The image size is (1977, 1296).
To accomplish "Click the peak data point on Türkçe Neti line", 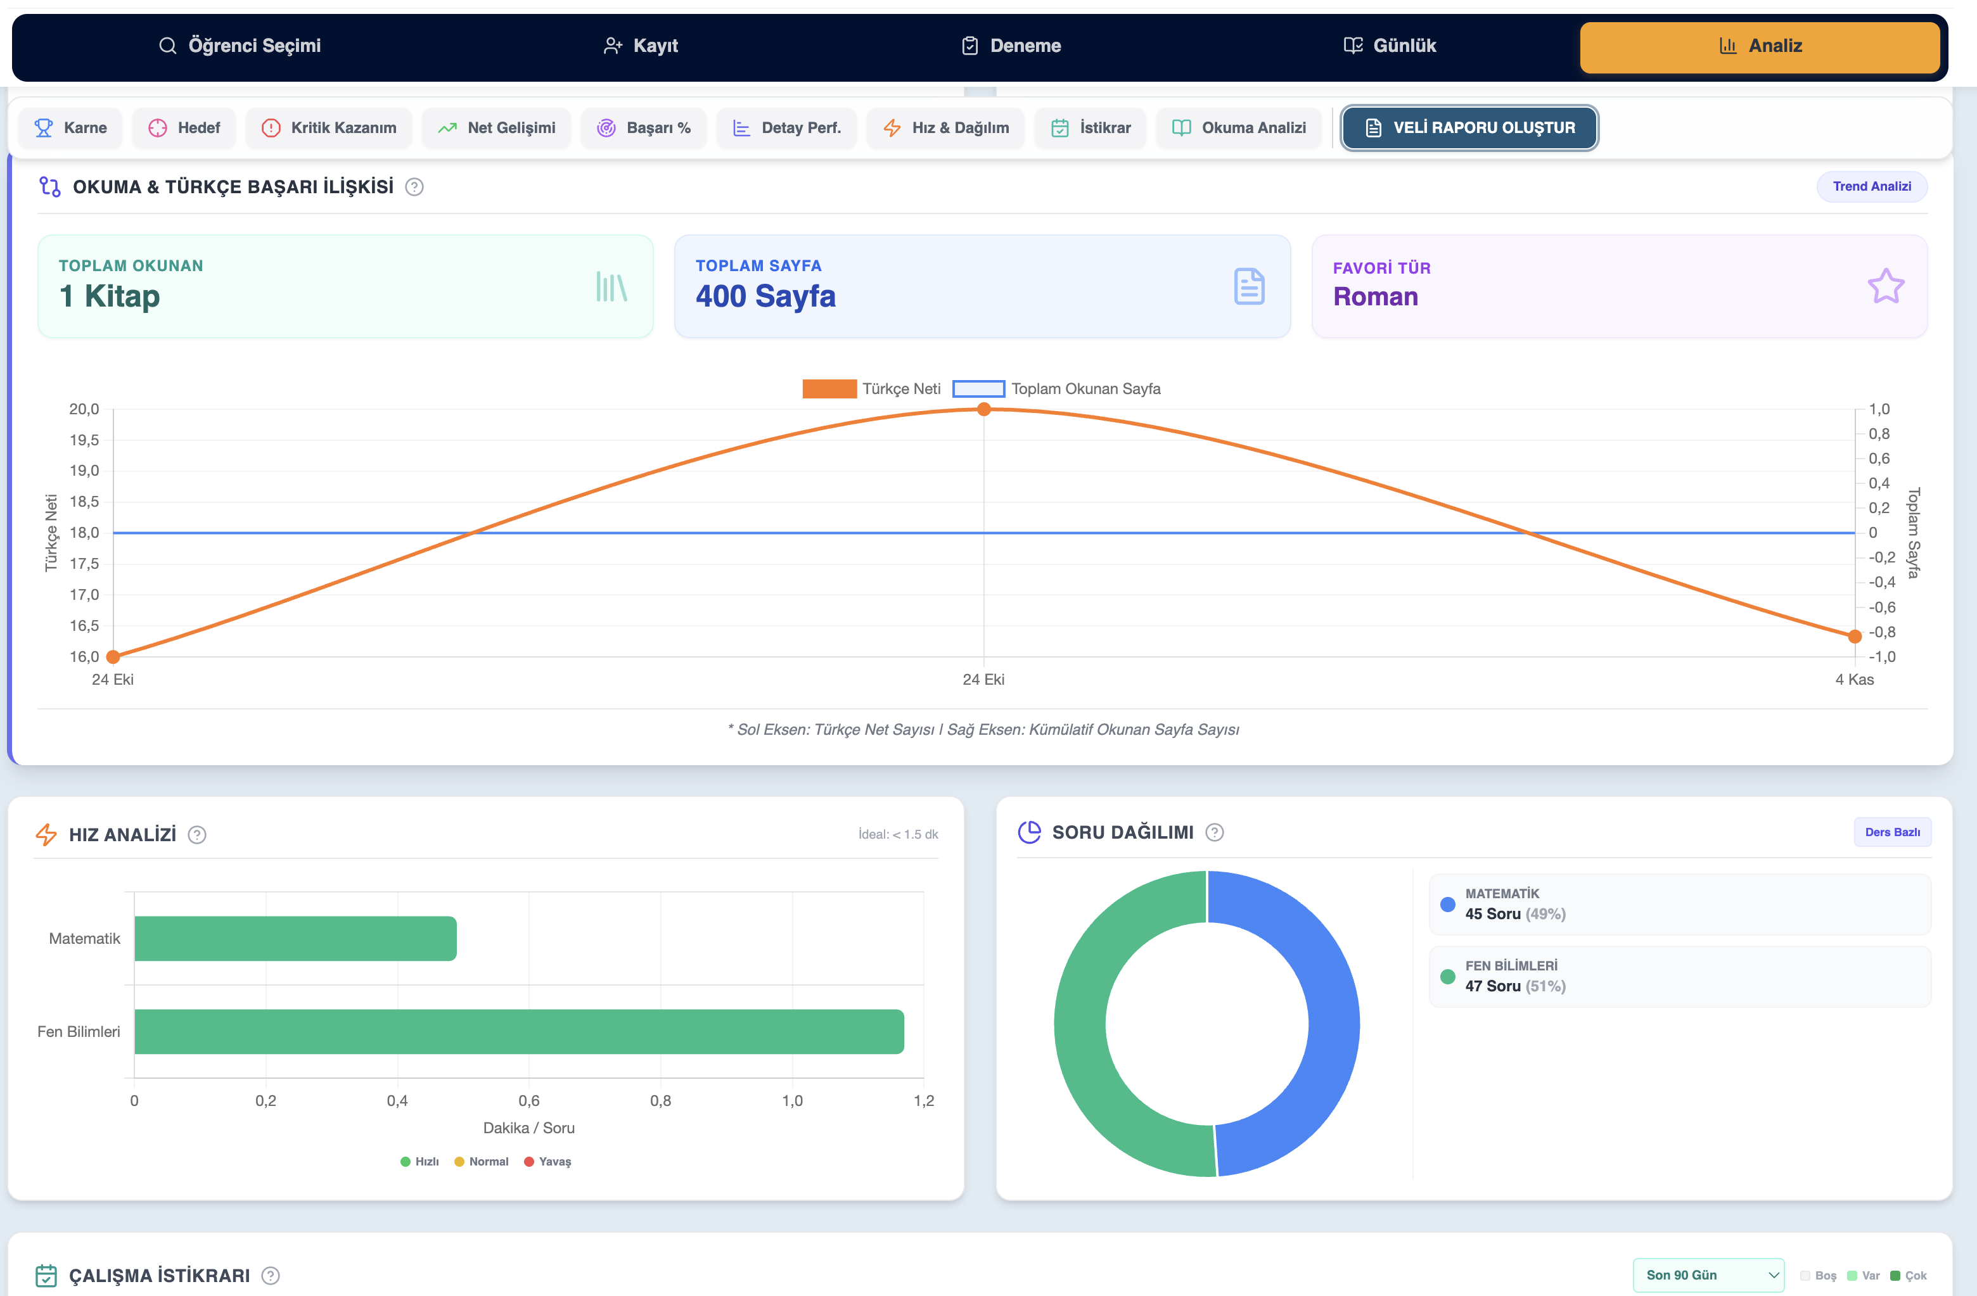I will tap(983, 409).
